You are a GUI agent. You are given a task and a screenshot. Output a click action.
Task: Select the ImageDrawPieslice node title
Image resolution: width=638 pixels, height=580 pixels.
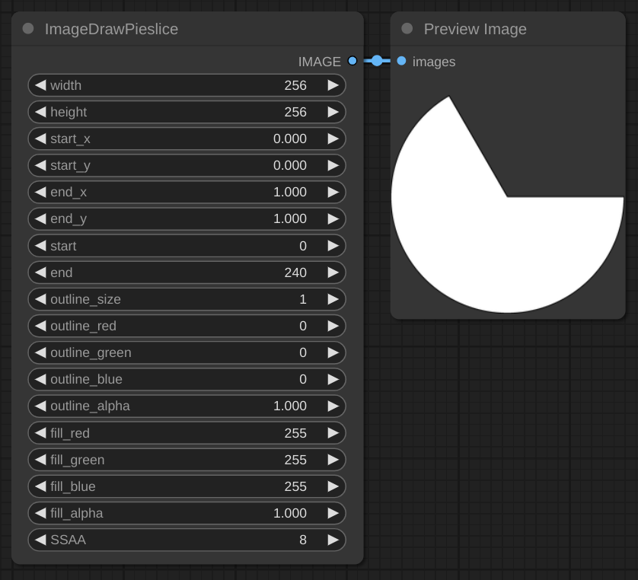[111, 30]
